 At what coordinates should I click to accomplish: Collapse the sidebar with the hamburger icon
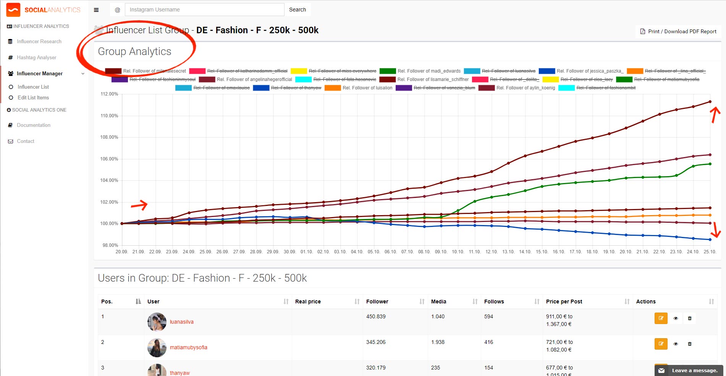pyautogui.click(x=96, y=10)
